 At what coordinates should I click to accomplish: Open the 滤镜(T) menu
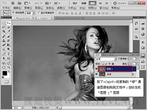pyautogui.click(x=61, y=8)
